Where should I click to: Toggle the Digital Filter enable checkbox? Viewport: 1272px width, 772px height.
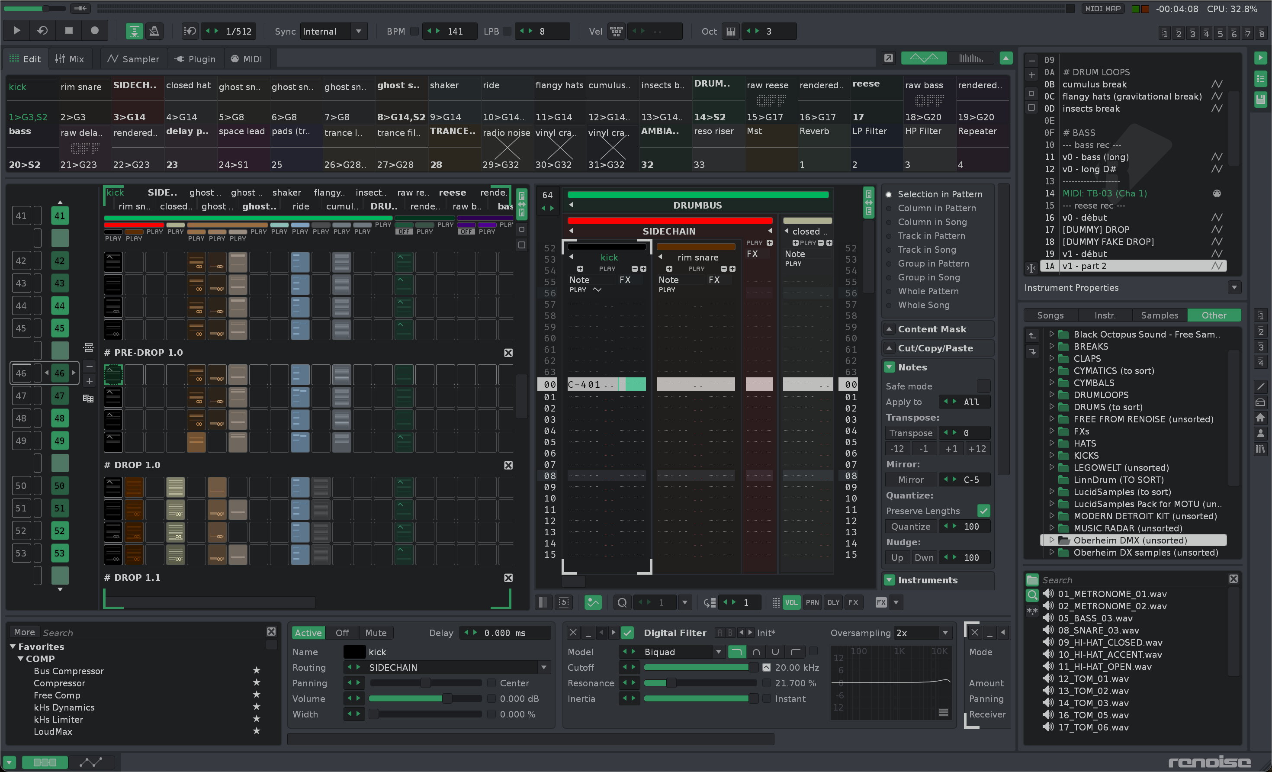click(x=627, y=633)
